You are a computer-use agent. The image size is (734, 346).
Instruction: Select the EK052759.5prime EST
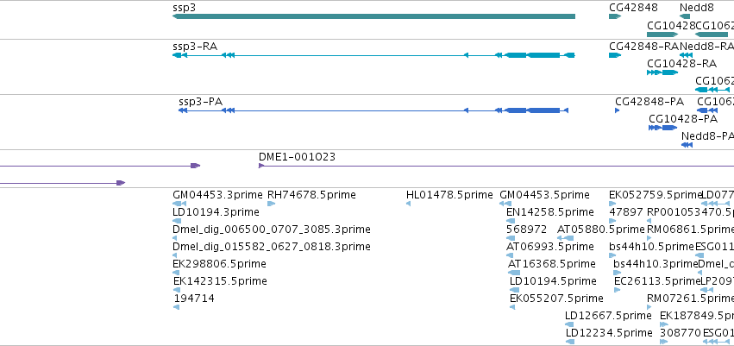pyautogui.click(x=612, y=204)
